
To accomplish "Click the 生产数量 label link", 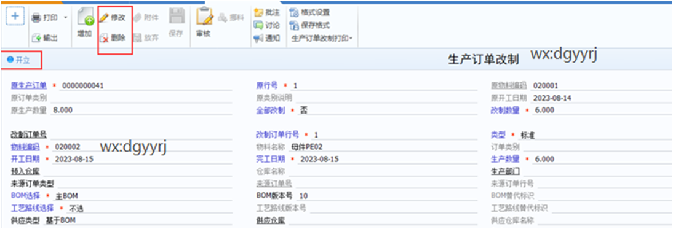I will [x=505, y=159].
